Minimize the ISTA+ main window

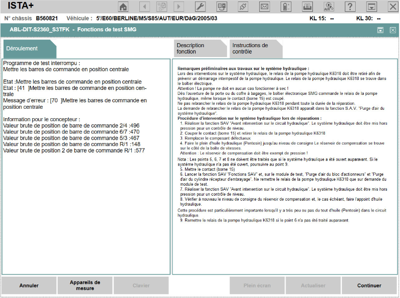372,6
